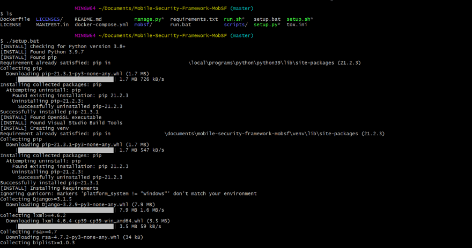Click 'Collecting Django>=3.1.5' line
This screenshot has height=248, width=472.
point(36,199)
